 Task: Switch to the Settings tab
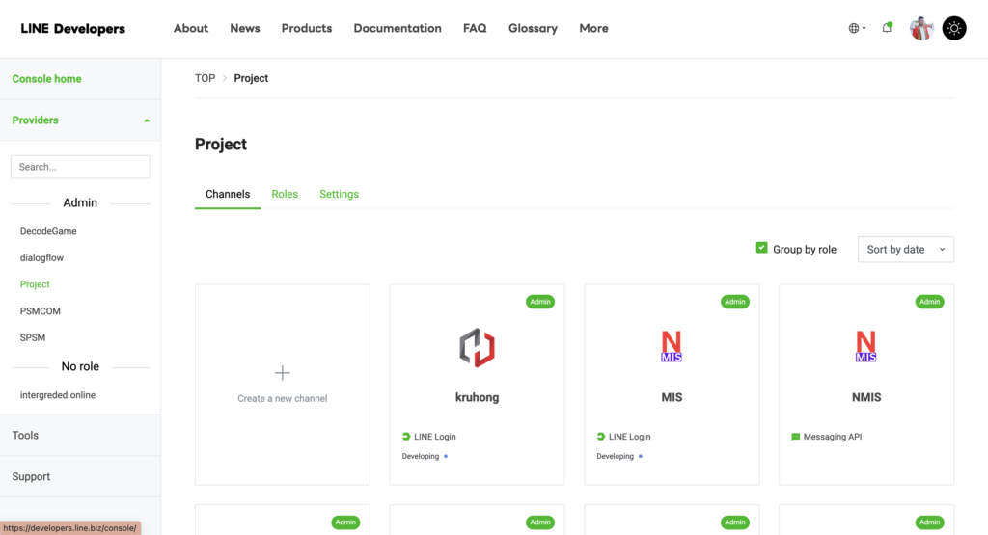[339, 194]
